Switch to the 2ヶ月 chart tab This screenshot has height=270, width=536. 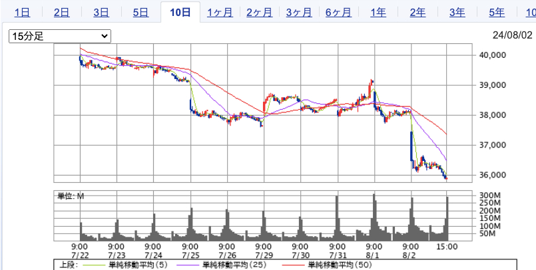(260, 13)
